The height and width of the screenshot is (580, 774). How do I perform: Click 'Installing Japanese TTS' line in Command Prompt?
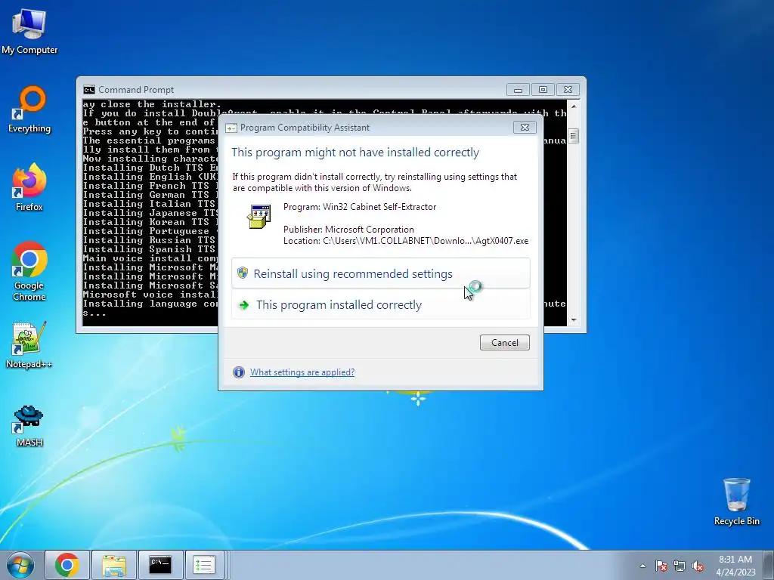(150, 213)
